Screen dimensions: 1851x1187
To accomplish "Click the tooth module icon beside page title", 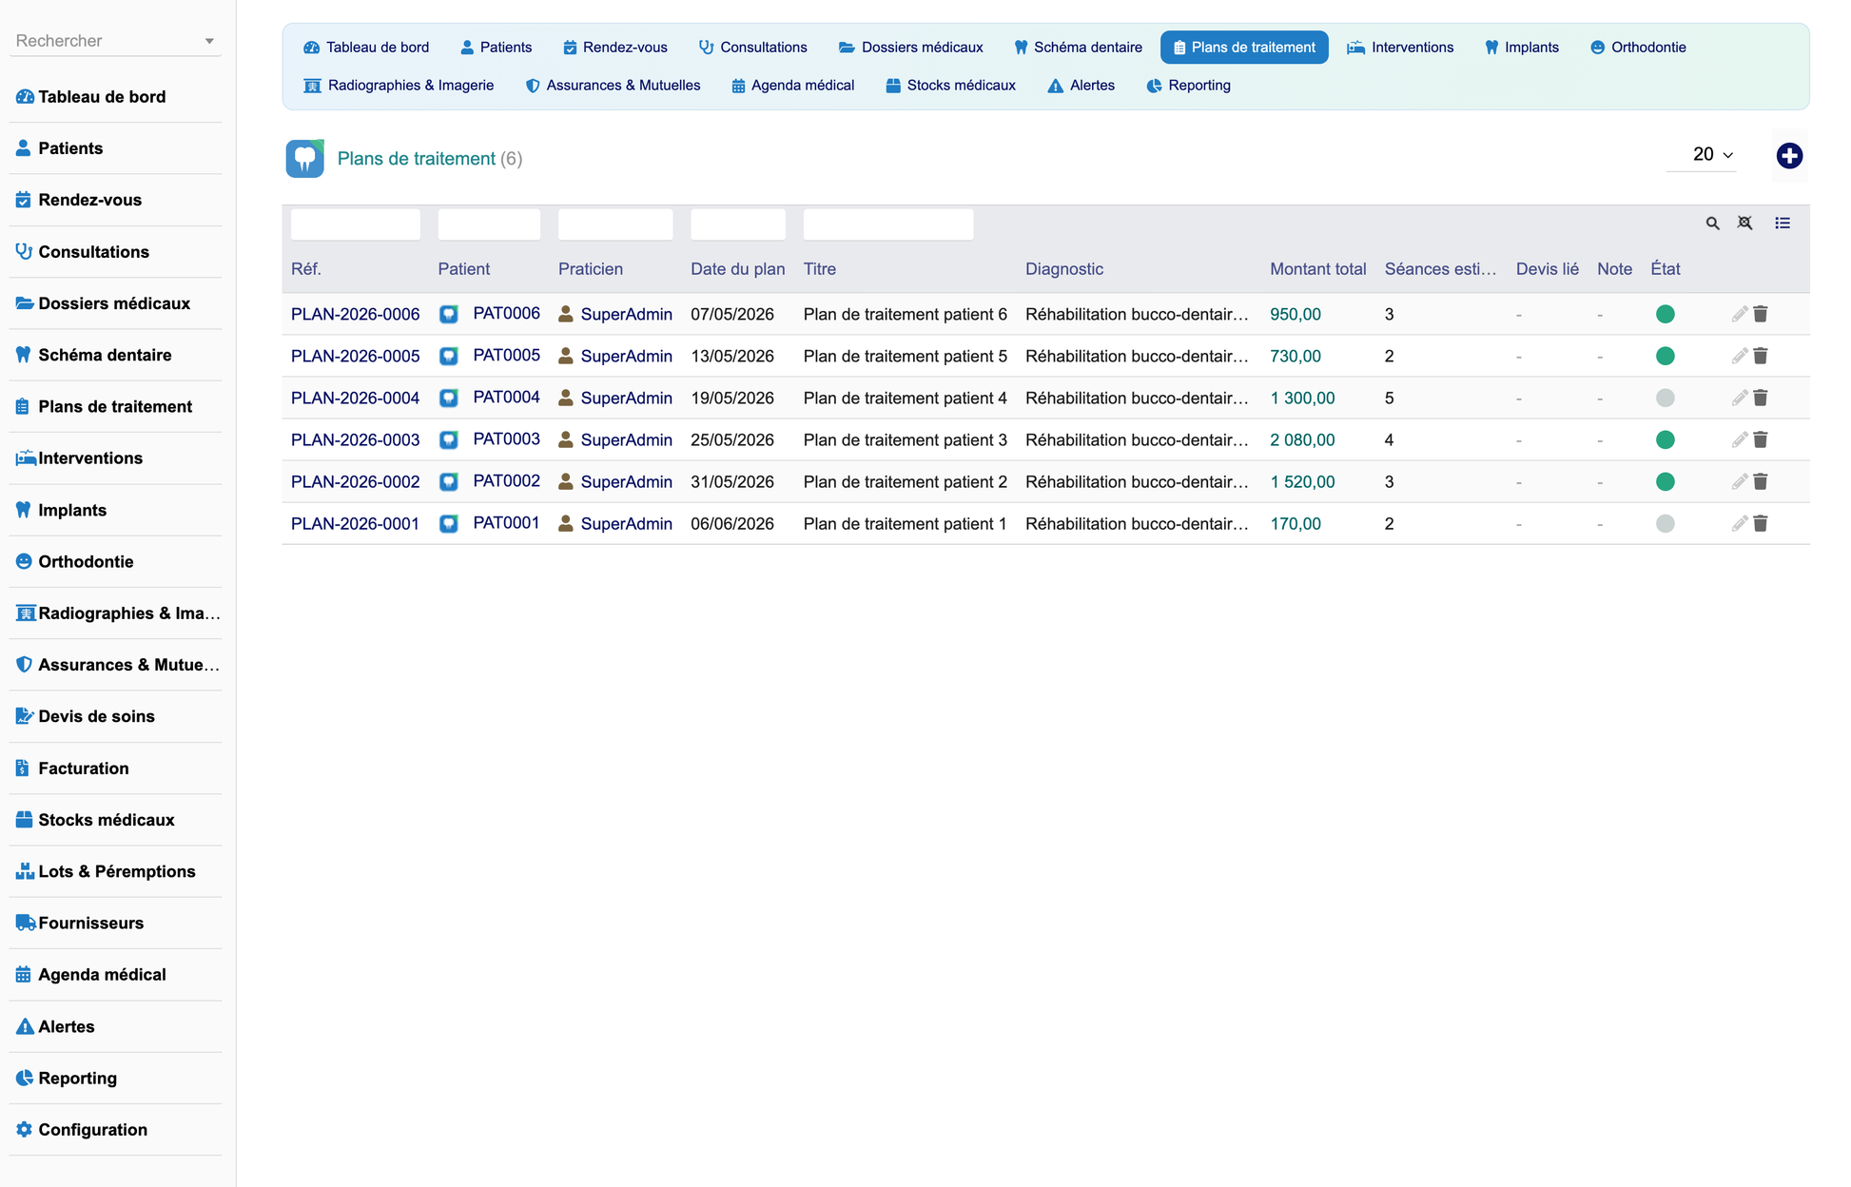I will pos(305,159).
